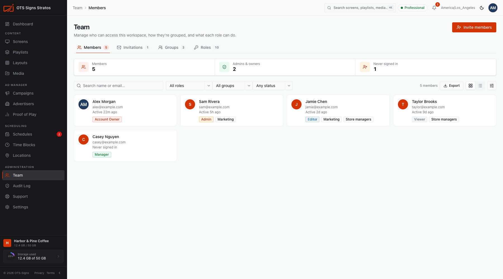Open Advertisers section

click(34, 104)
